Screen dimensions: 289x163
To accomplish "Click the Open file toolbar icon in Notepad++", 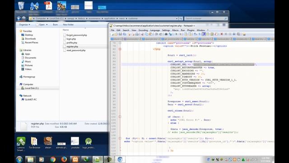I will pyautogui.click(x=116, y=34).
